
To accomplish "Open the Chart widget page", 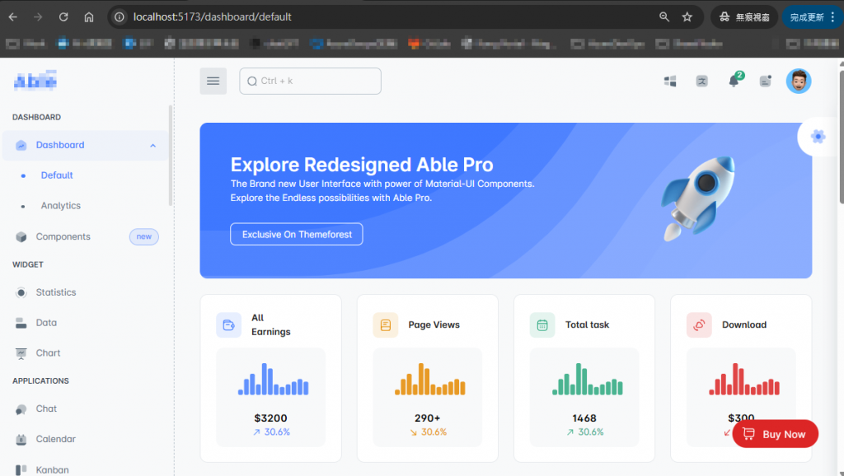I will tap(48, 352).
